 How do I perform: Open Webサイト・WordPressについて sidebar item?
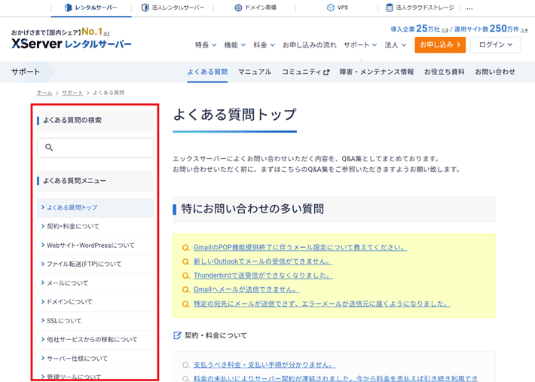pyautogui.click(x=95, y=246)
